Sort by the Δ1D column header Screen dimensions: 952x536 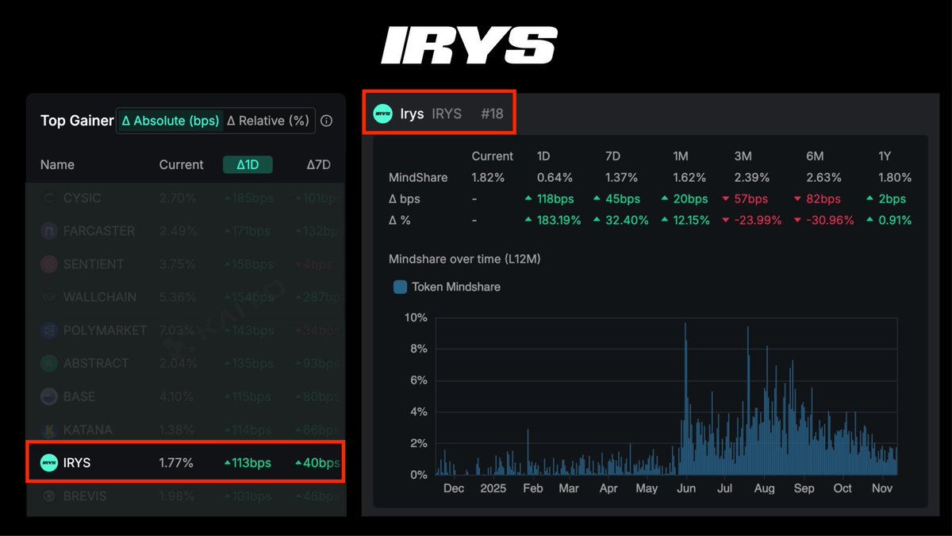click(248, 164)
